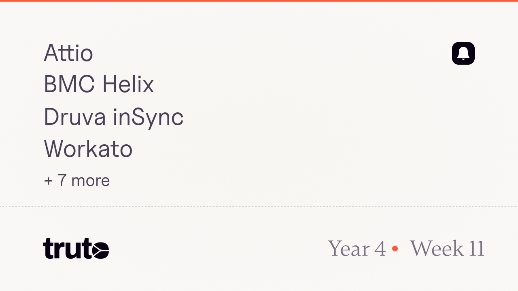This screenshot has width=518, height=291.
Task: Click the 'Year 4' label
Action: tap(357, 249)
